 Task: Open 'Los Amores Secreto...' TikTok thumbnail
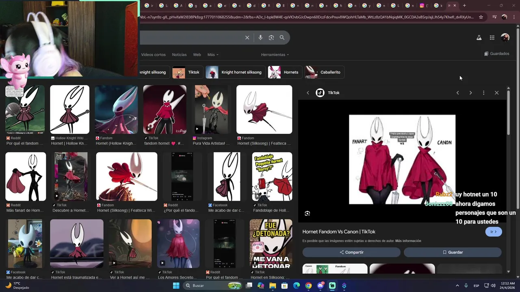[178, 243]
